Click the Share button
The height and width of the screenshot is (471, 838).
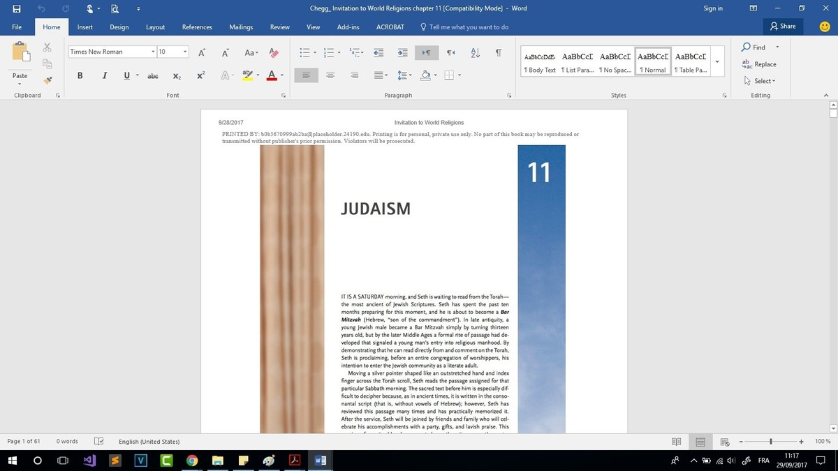click(783, 27)
